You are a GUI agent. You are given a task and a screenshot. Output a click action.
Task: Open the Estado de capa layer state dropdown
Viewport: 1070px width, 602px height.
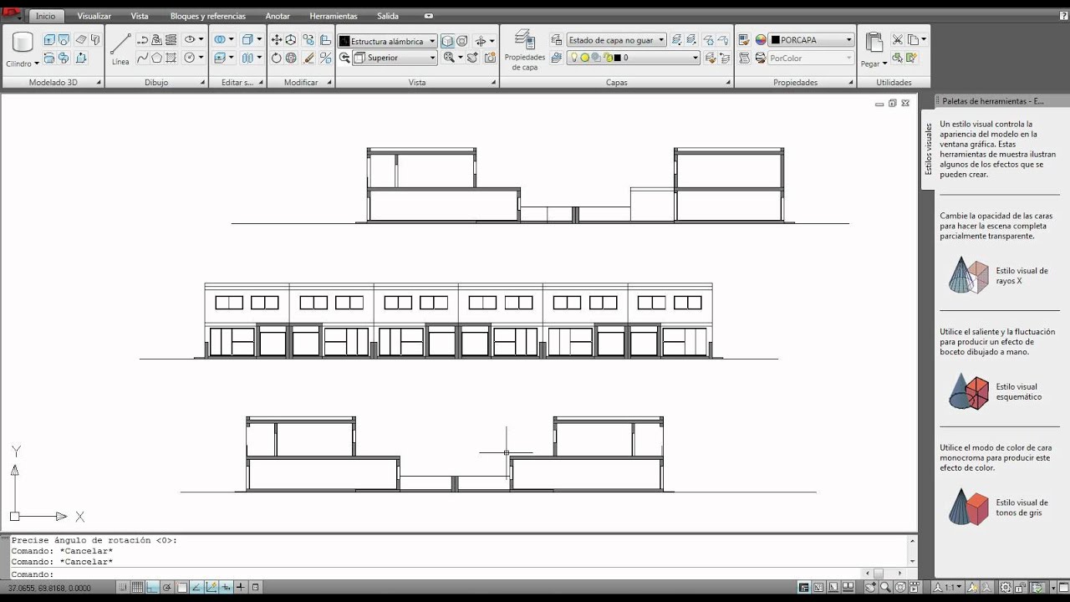(616, 40)
